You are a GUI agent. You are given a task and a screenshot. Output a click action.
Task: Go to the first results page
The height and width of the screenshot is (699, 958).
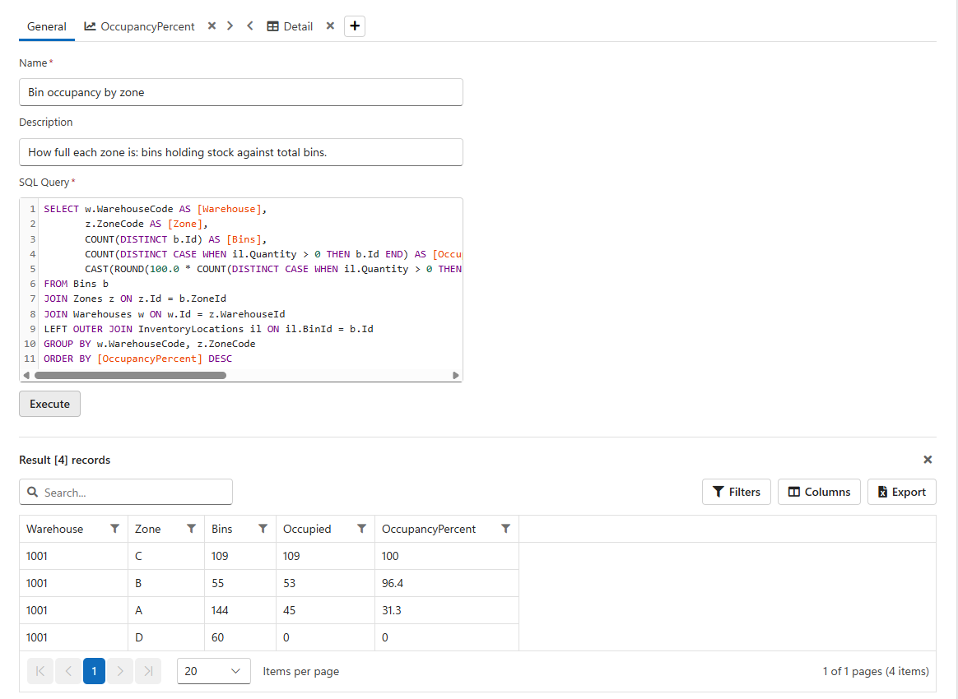point(40,671)
